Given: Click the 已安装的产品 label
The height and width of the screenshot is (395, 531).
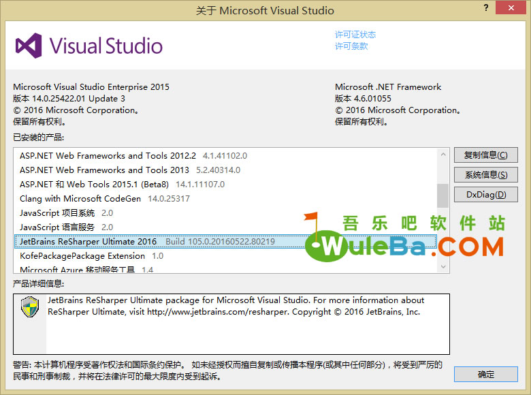Looking at the screenshot, I should pyautogui.click(x=38, y=137).
